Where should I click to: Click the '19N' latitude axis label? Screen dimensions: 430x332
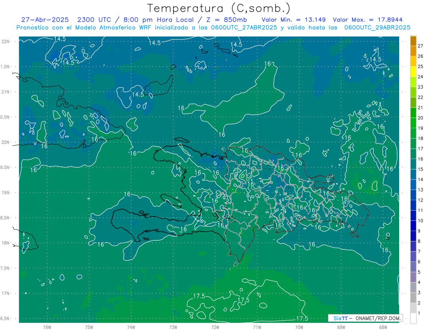6,193
